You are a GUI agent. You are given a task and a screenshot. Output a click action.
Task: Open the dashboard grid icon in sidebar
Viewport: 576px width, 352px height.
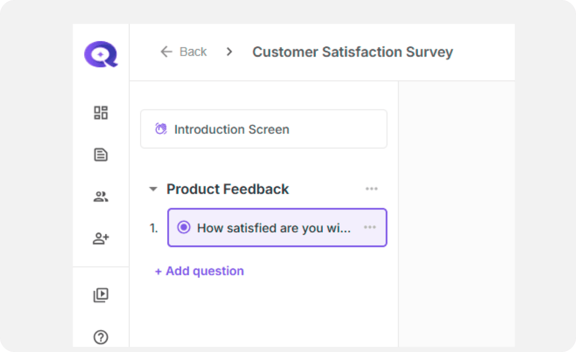(x=101, y=113)
